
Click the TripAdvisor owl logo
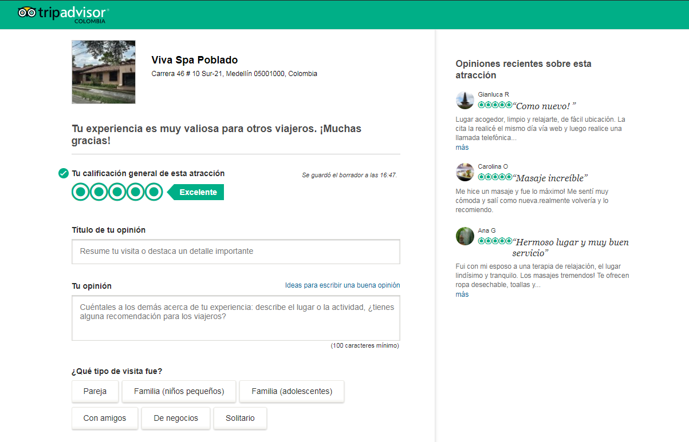coord(26,13)
